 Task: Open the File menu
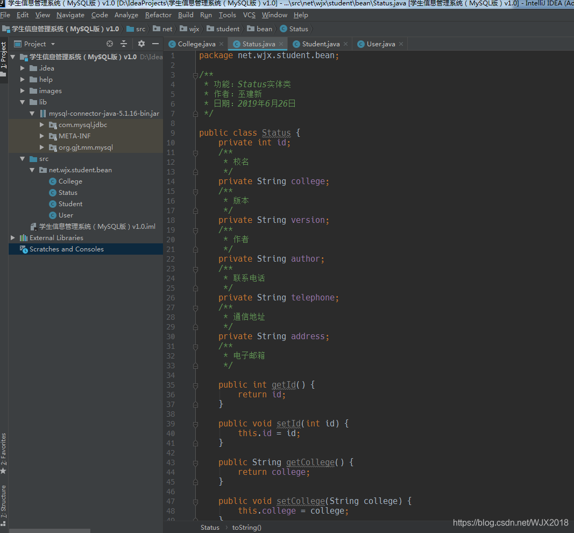(5, 15)
